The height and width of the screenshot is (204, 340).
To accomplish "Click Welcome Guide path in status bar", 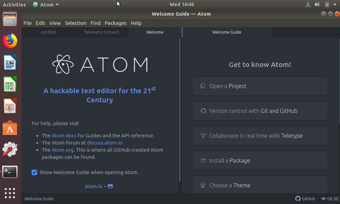I will point(39,199).
